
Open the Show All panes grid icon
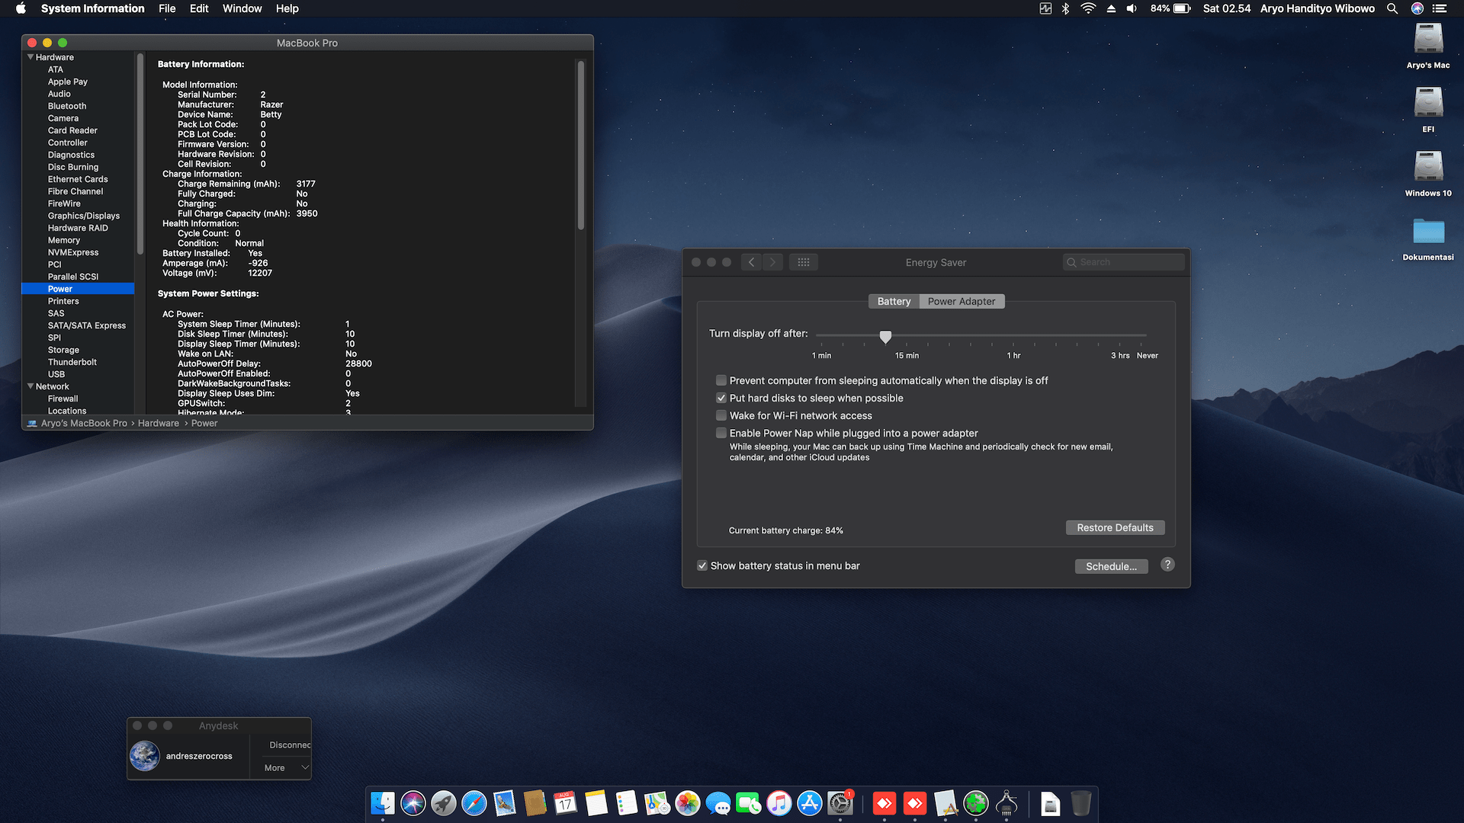click(x=803, y=261)
